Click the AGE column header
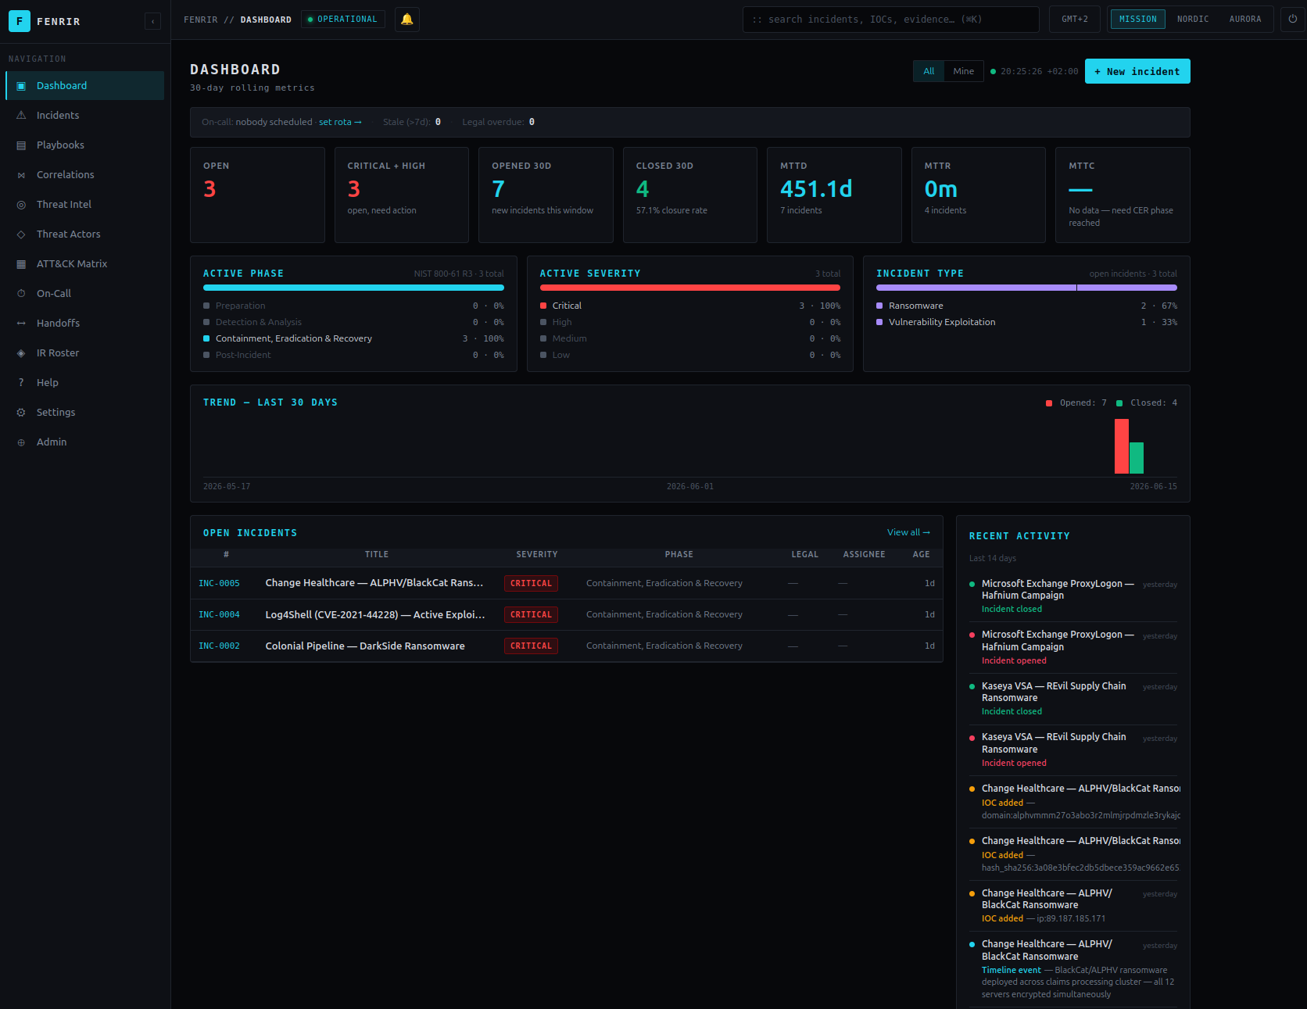This screenshot has width=1307, height=1009. (922, 555)
